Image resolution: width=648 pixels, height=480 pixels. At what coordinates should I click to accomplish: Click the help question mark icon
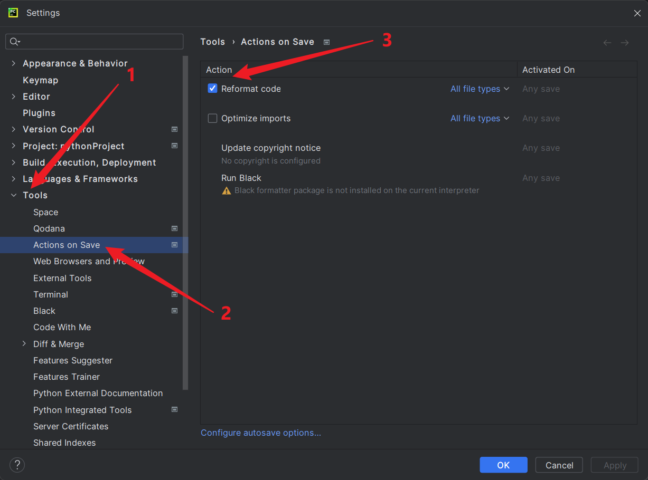(17, 465)
